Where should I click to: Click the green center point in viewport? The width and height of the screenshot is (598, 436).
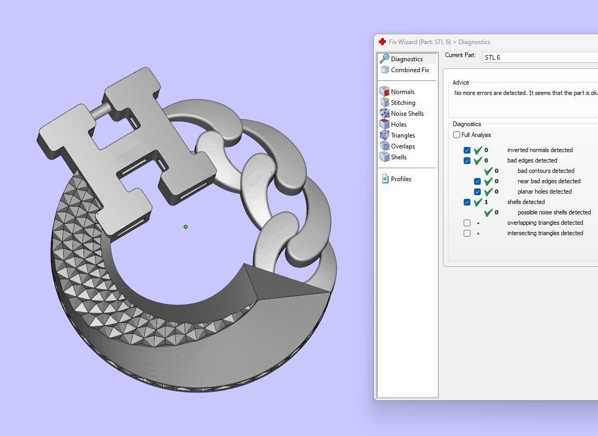[186, 227]
